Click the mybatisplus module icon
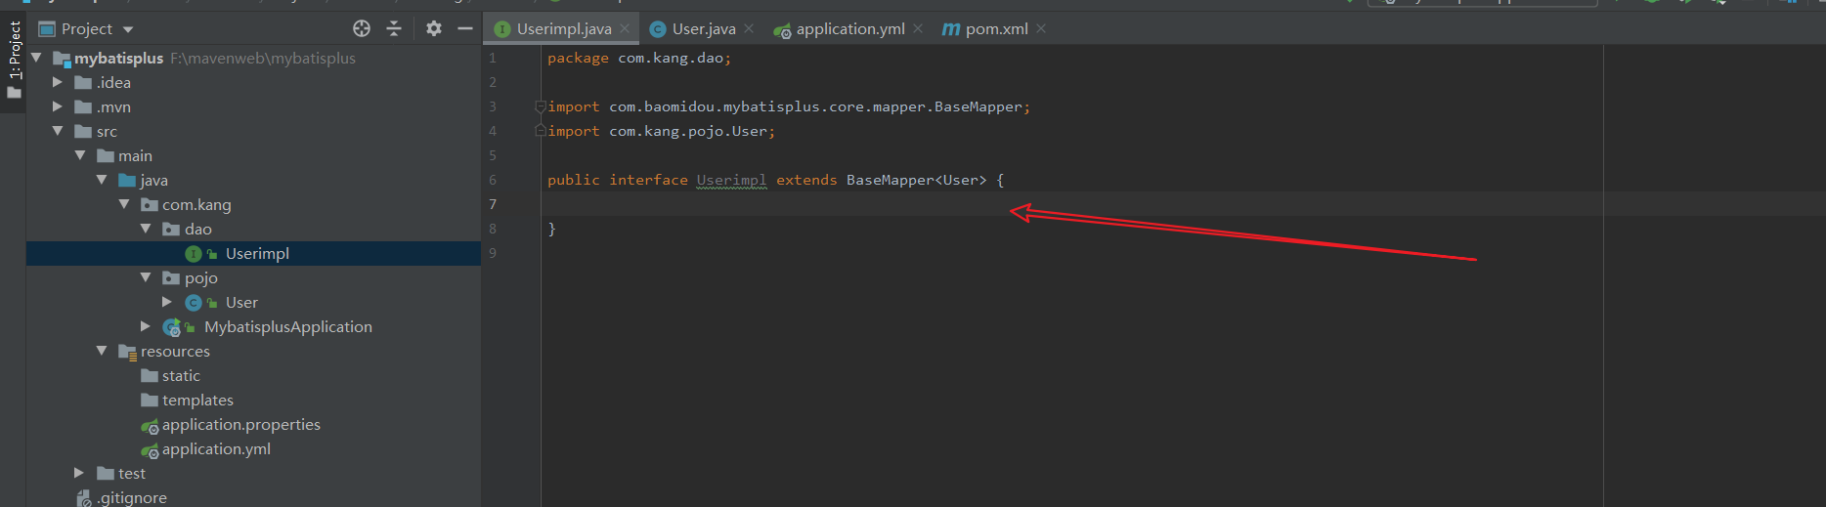The width and height of the screenshot is (1826, 507). pyautogui.click(x=62, y=59)
